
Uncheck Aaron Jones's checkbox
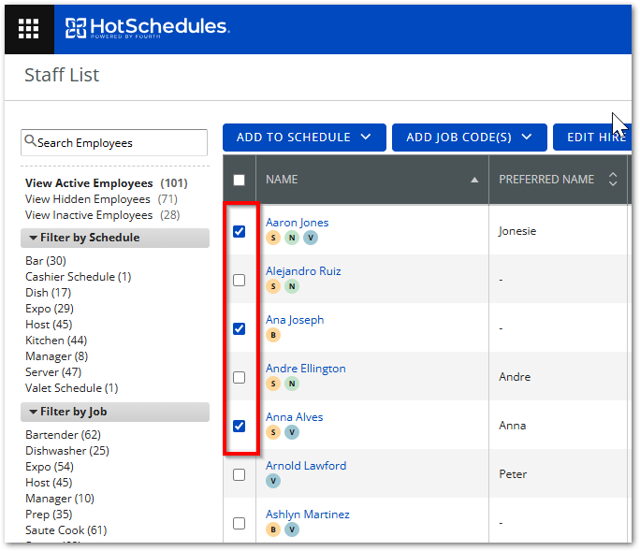239,231
